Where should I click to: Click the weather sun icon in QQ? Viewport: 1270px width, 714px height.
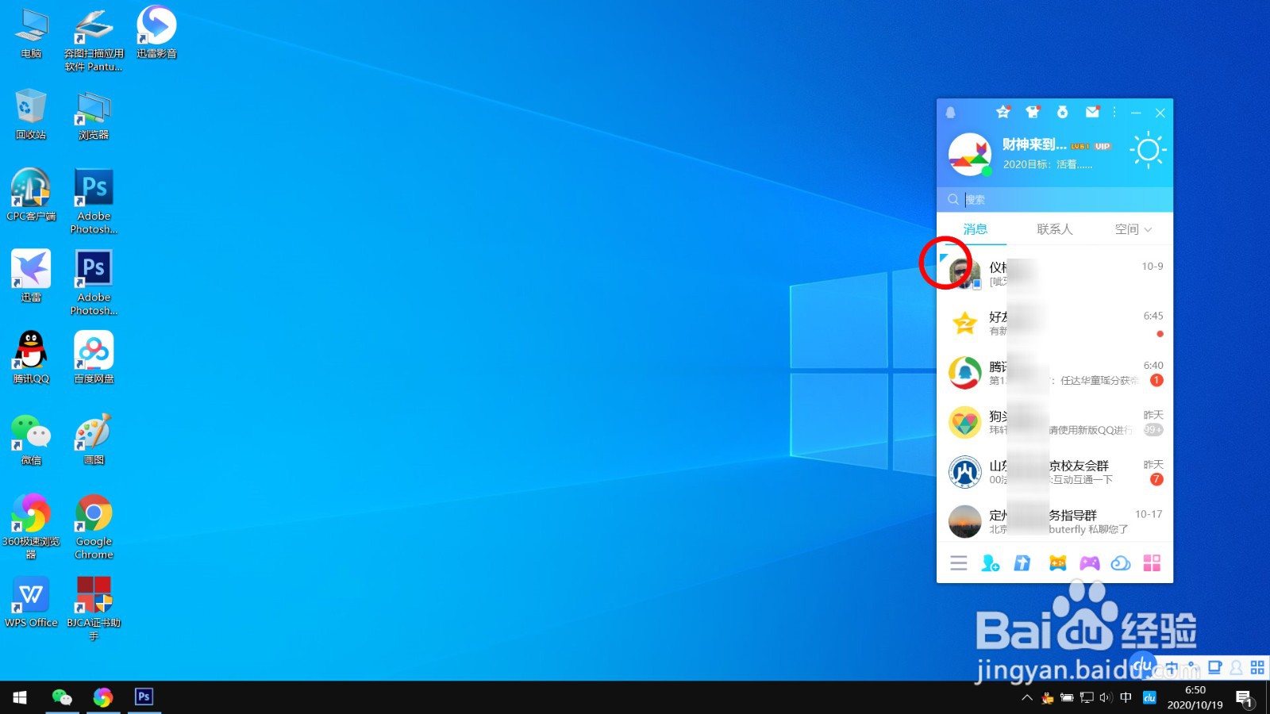pos(1148,150)
